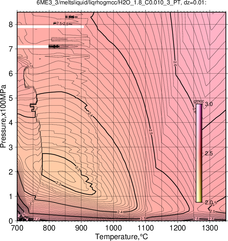
Task: Select the 3.0 label on the colorbar
Action: [x=209, y=104]
